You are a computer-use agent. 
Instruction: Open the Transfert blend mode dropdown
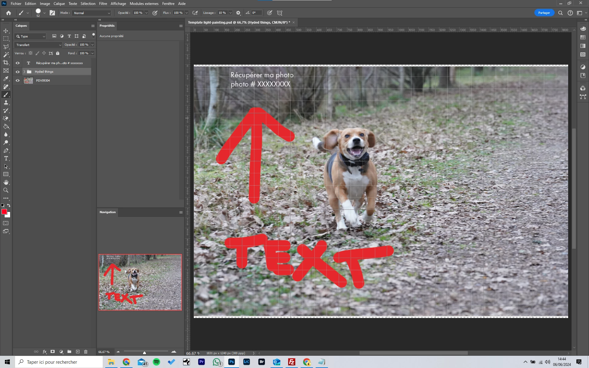click(38, 45)
